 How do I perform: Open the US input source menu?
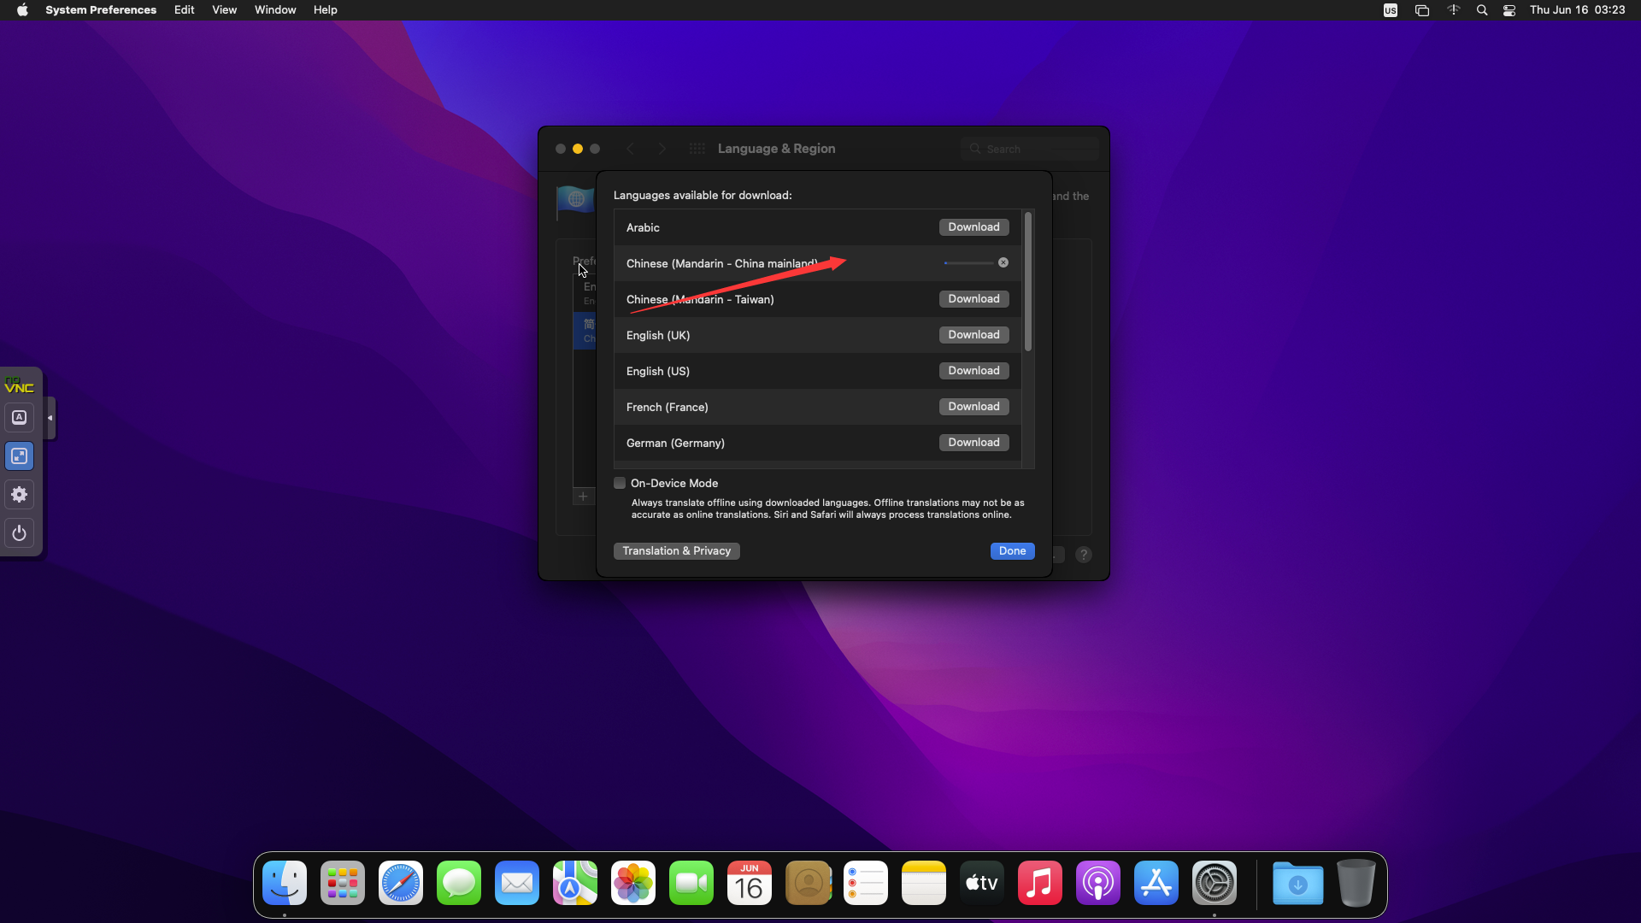coord(1391,10)
